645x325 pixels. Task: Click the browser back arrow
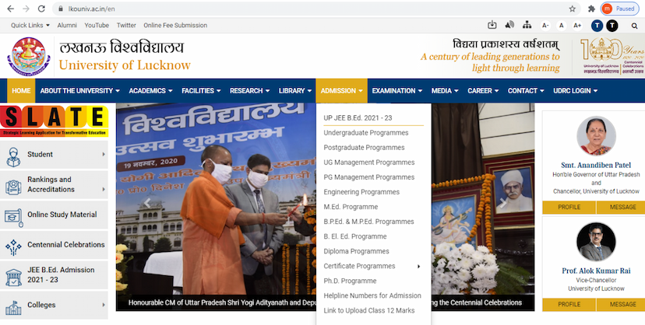point(8,9)
